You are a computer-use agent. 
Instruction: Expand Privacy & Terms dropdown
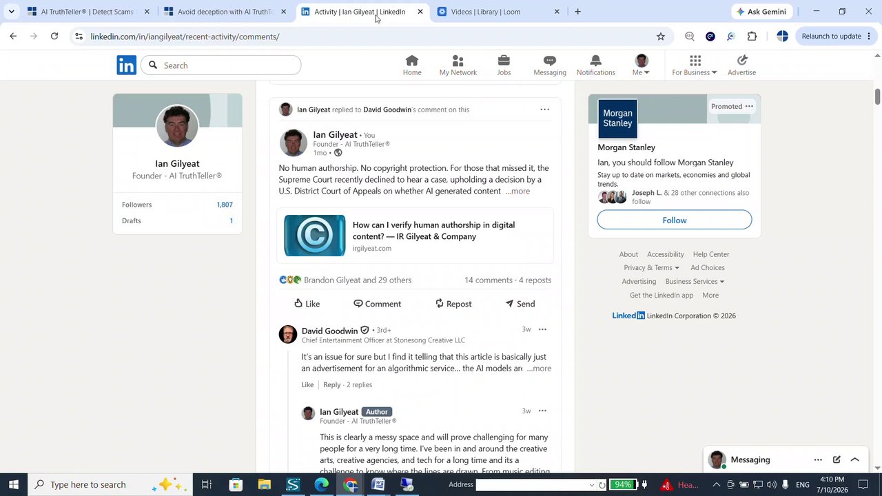(651, 268)
